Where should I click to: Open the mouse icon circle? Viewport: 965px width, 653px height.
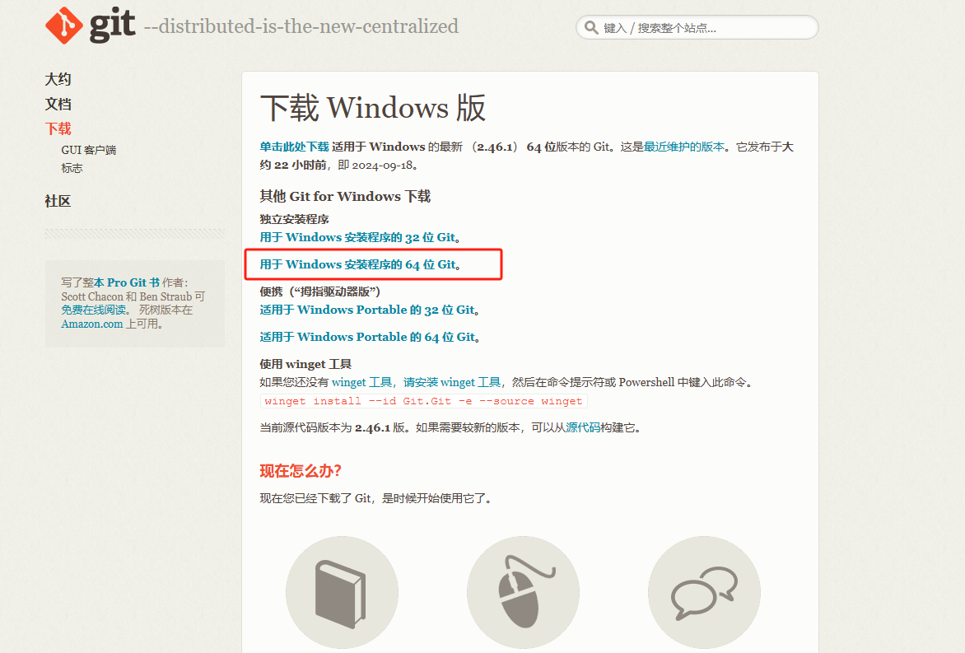point(523,592)
